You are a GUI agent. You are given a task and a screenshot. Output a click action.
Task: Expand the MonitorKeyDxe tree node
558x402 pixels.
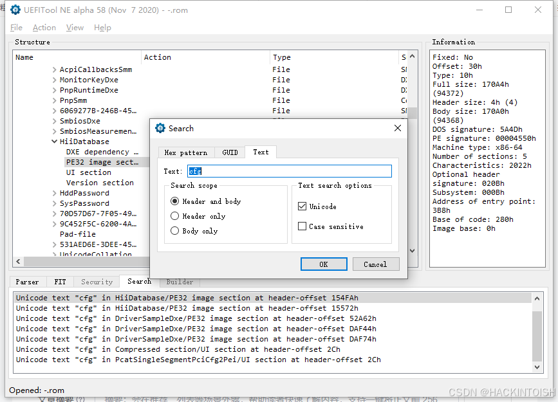[55, 80]
